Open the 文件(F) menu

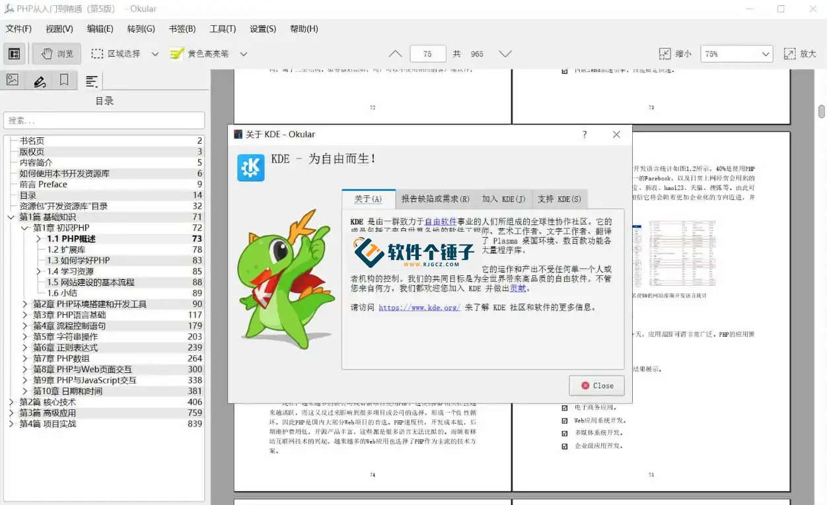[x=18, y=29]
